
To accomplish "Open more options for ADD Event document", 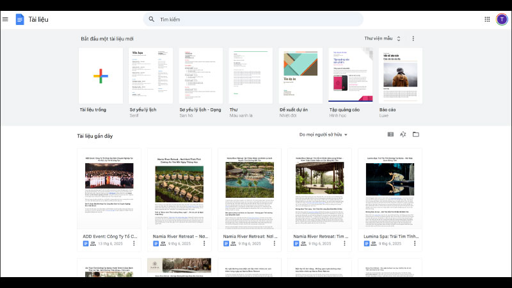I will 134,243.
